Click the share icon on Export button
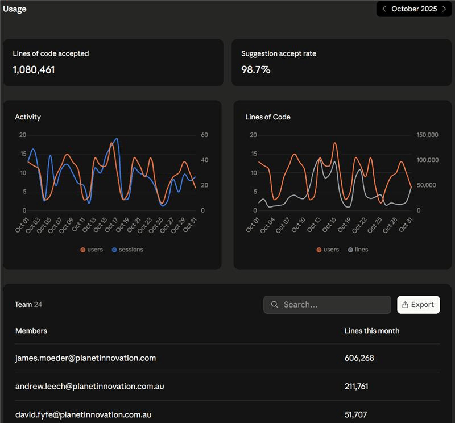This screenshot has width=455, height=423. point(406,305)
